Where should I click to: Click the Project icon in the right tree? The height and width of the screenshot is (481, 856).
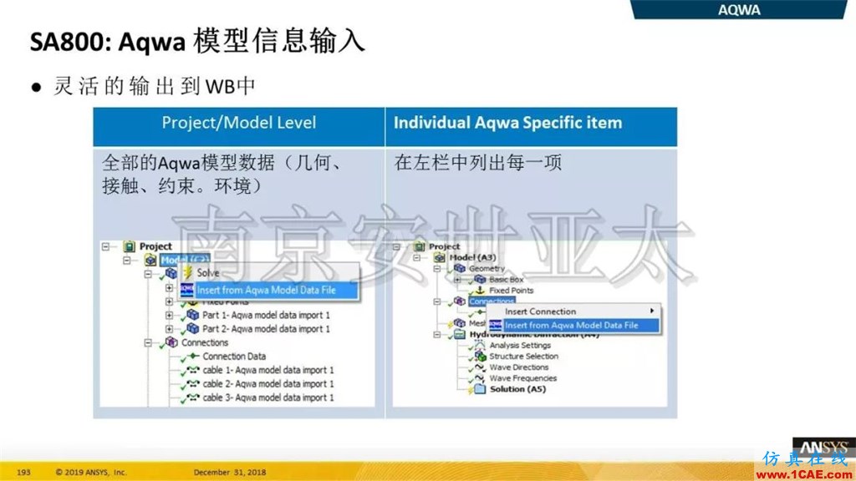point(420,246)
